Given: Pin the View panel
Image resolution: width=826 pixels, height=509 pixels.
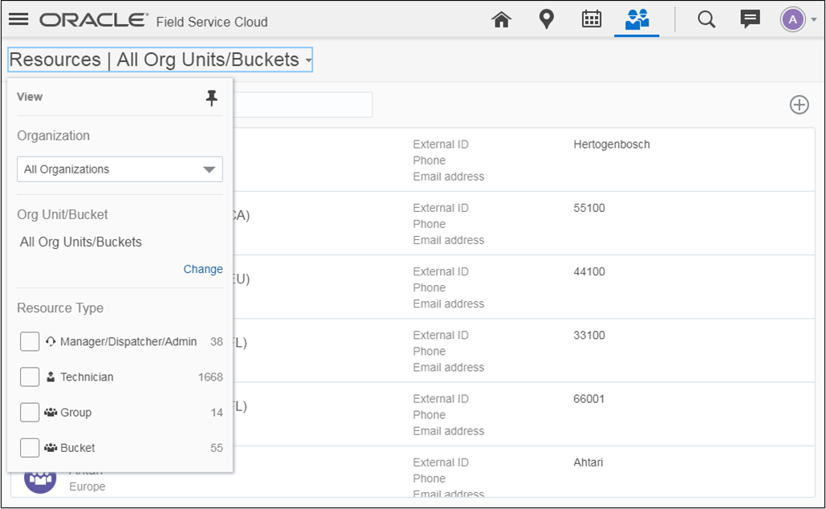Looking at the screenshot, I should click(212, 98).
